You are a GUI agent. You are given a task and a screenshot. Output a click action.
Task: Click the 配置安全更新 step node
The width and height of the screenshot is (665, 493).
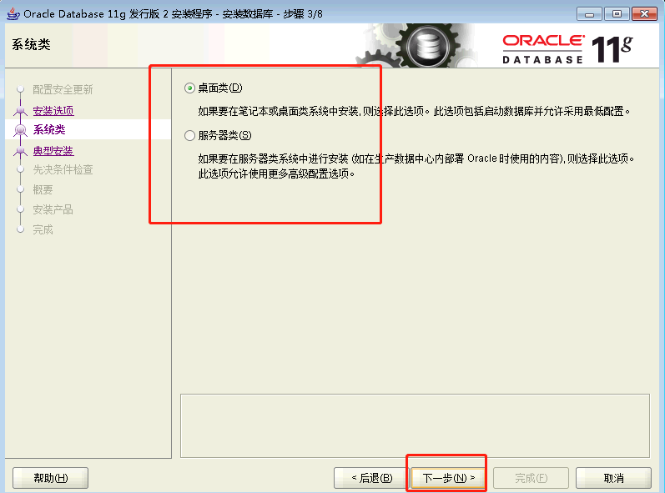click(x=20, y=89)
